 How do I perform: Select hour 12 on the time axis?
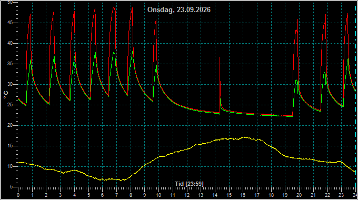[x=187, y=195]
